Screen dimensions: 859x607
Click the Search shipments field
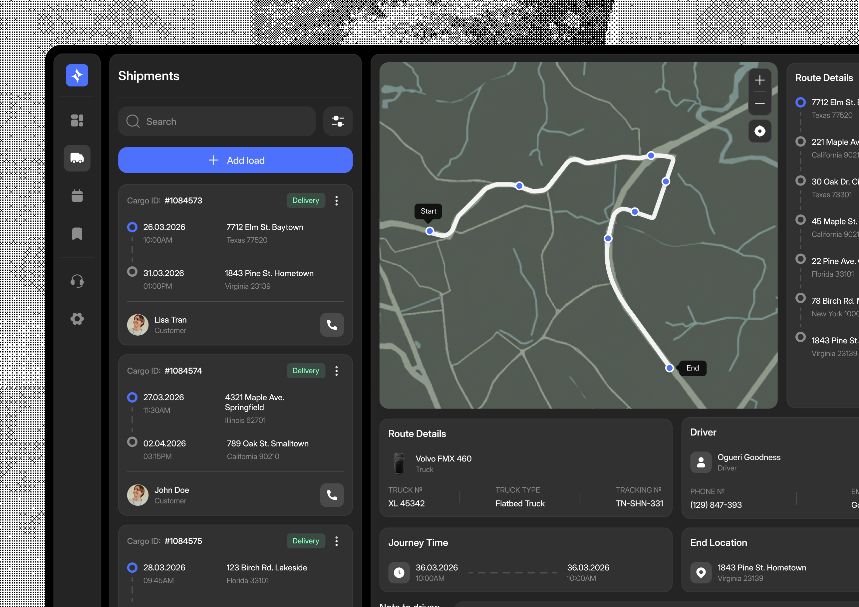click(x=217, y=121)
